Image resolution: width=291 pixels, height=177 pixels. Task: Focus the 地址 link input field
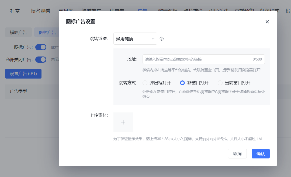(x=204, y=59)
